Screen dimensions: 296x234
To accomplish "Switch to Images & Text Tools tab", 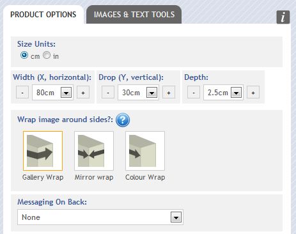I will point(134,15).
